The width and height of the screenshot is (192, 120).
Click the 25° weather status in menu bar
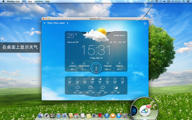pyautogui.click(x=150, y=1)
